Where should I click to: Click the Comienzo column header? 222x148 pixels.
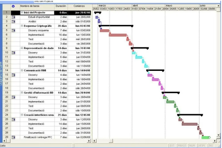coord(79,7)
